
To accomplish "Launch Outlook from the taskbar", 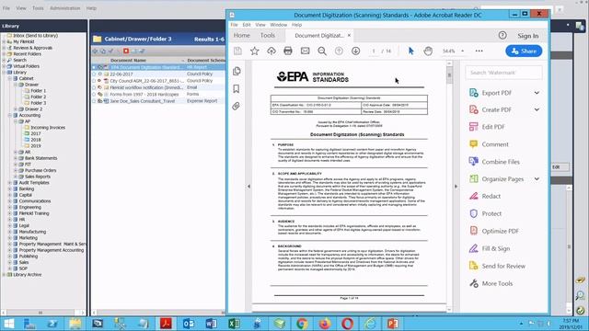I will (x=188, y=324).
